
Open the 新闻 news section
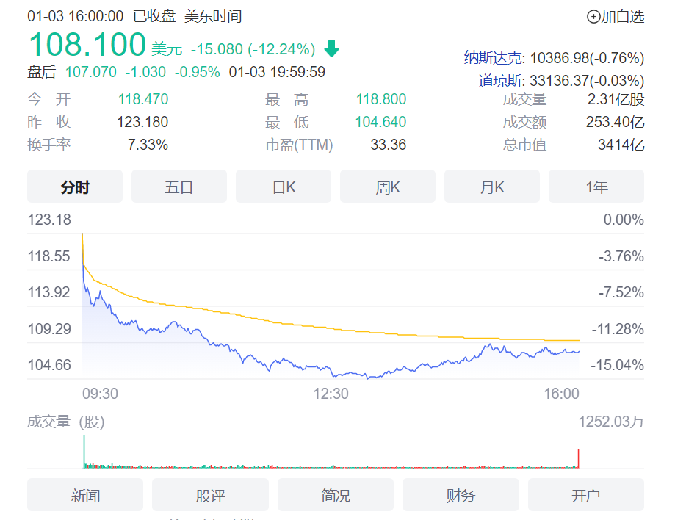[84, 495]
